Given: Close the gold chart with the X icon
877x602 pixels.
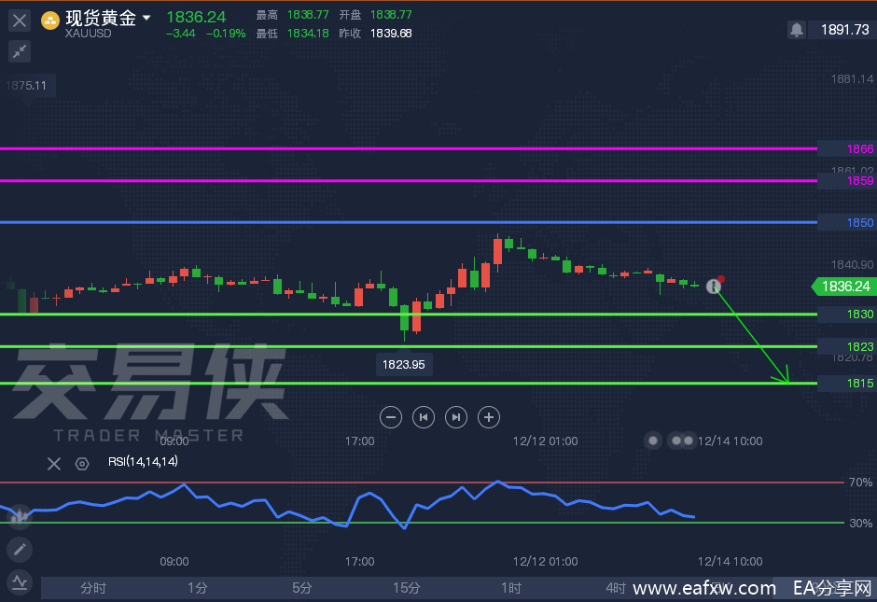Looking at the screenshot, I should (x=20, y=20).
